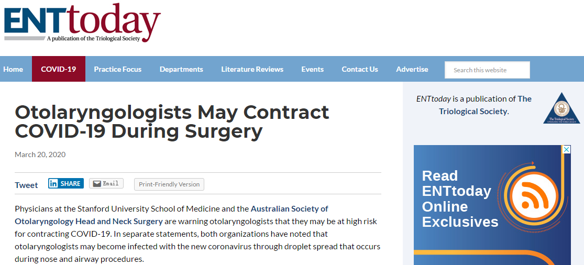This screenshot has height=265, width=584.
Task: Click the Read ENTtoday Online Exclusives banner
Action: (x=492, y=205)
